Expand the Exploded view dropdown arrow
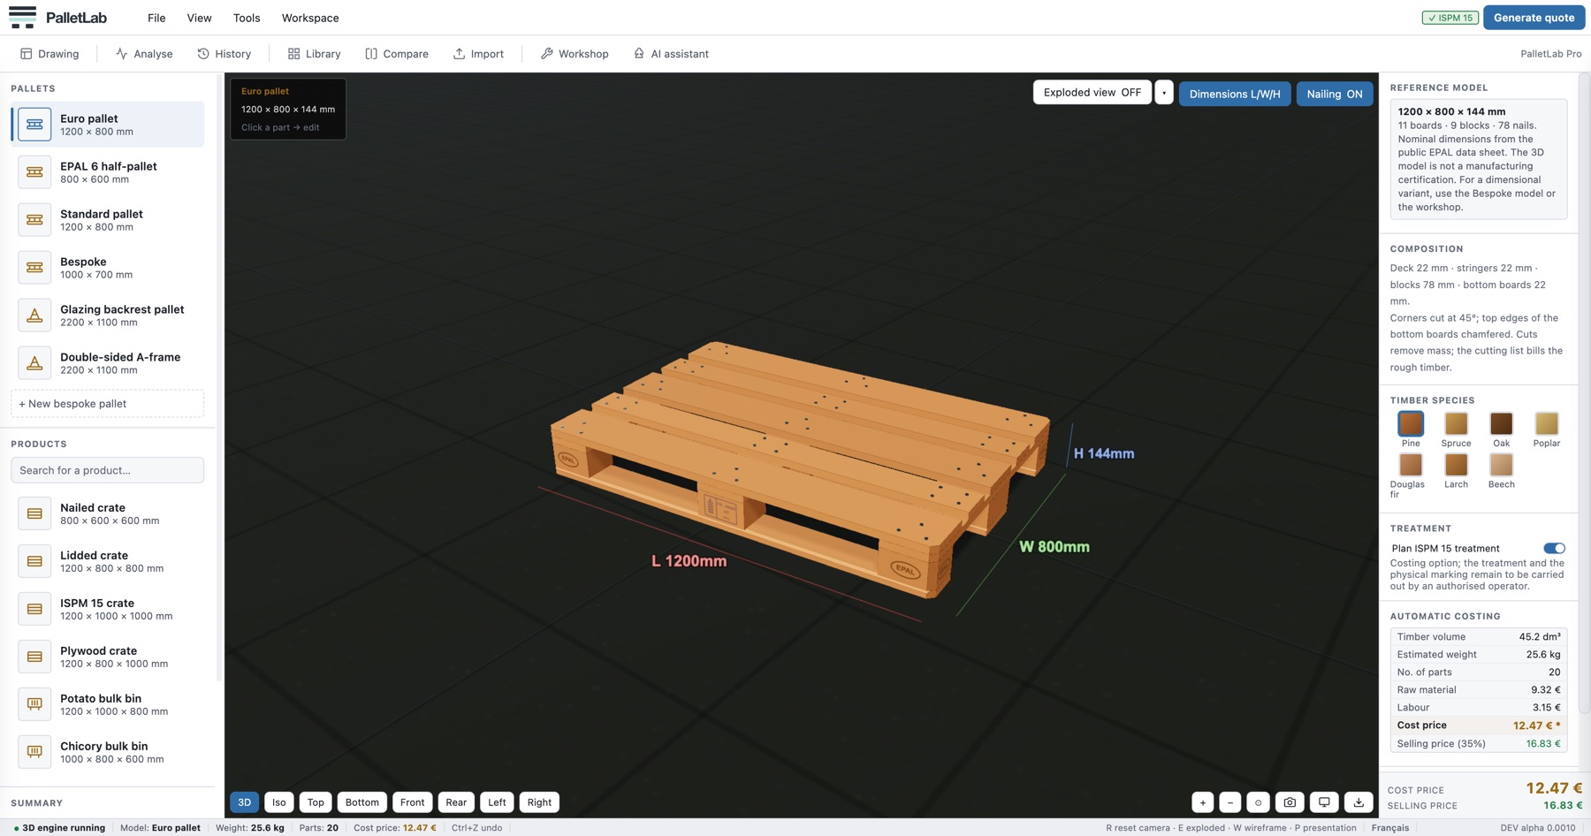 tap(1164, 93)
